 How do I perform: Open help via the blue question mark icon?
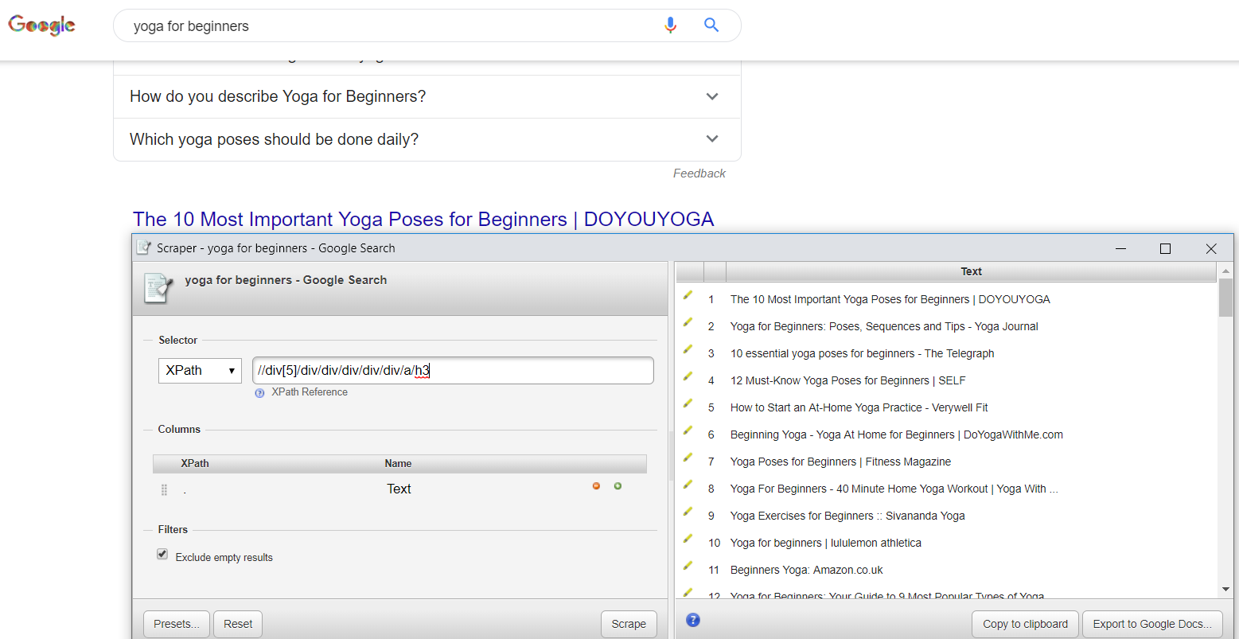(692, 619)
